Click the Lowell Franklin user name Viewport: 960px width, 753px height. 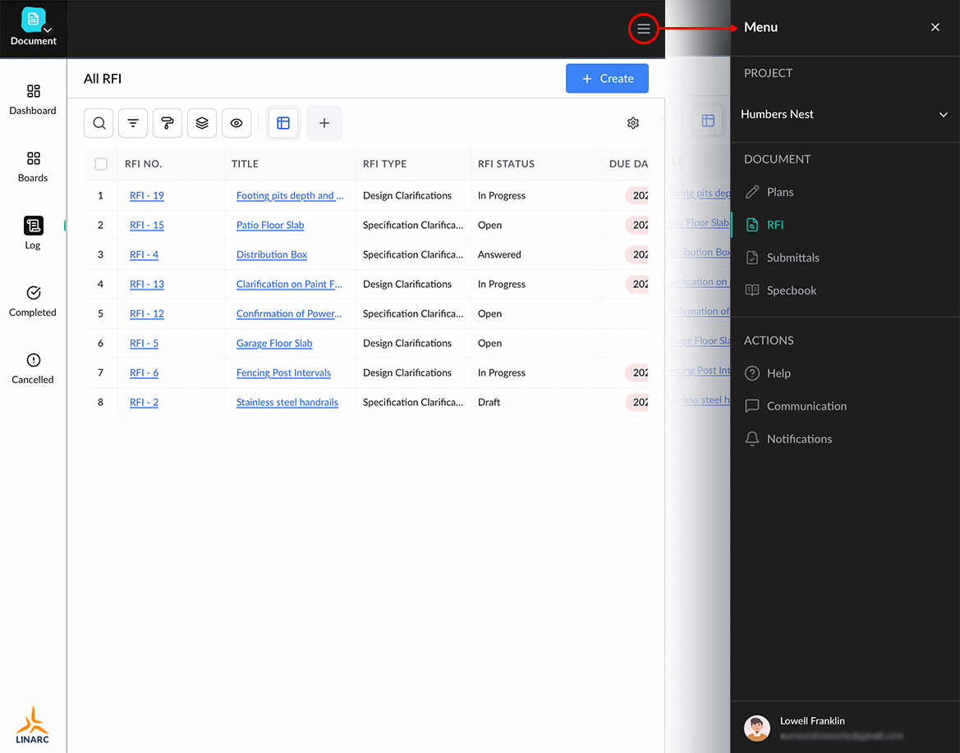pos(812,721)
